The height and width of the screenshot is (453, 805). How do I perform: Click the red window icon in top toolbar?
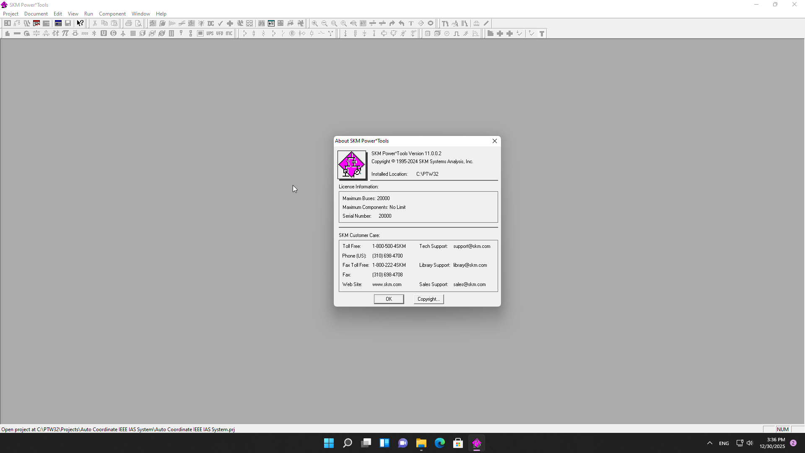click(36, 23)
